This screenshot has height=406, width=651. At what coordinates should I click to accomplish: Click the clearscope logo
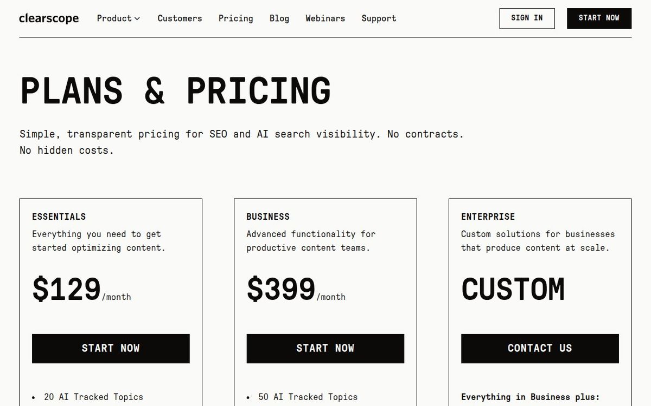pyautogui.click(x=49, y=18)
